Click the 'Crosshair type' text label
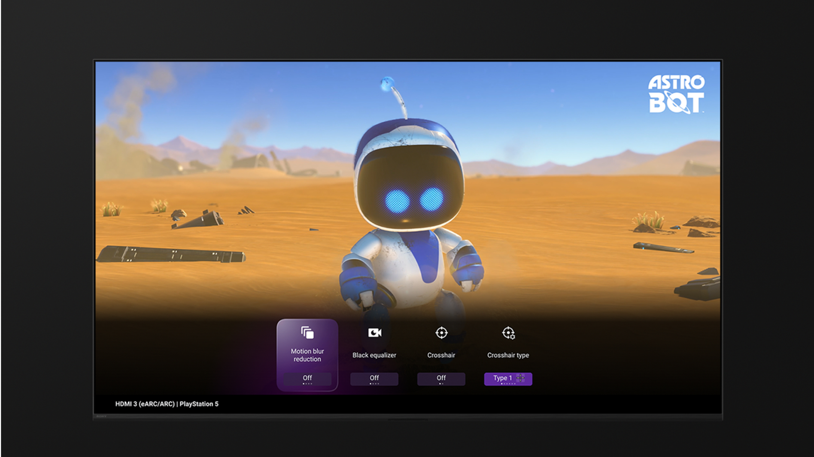 pyautogui.click(x=508, y=355)
